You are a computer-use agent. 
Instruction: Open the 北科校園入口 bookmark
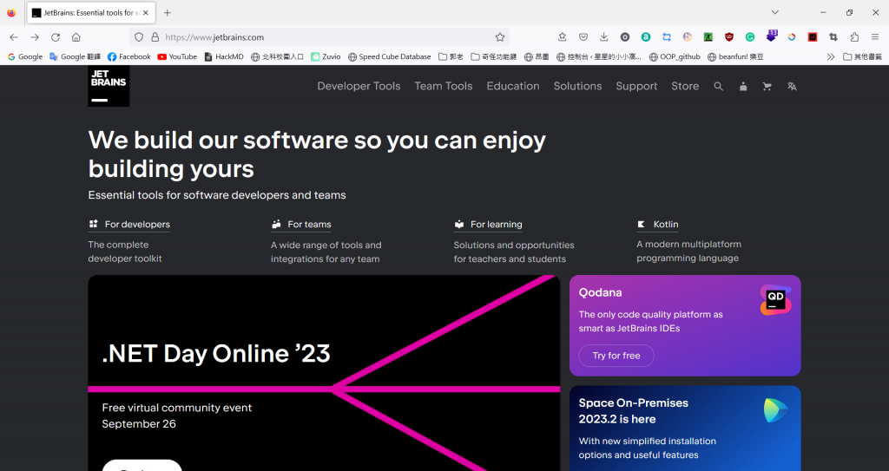coord(277,56)
